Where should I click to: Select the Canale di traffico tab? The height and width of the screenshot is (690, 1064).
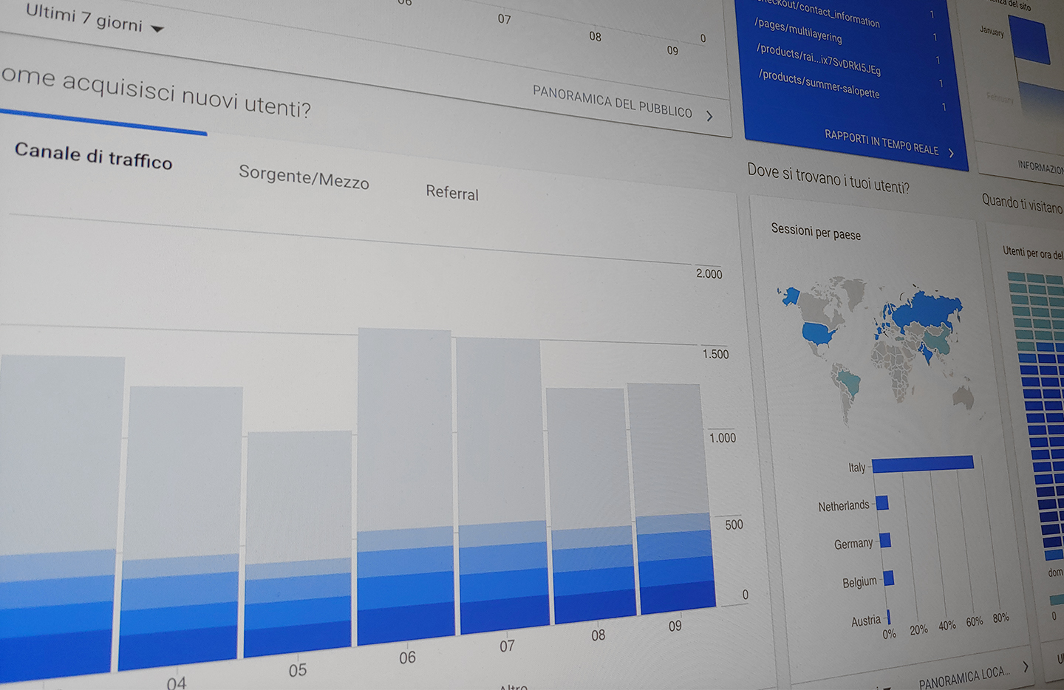pyautogui.click(x=93, y=156)
